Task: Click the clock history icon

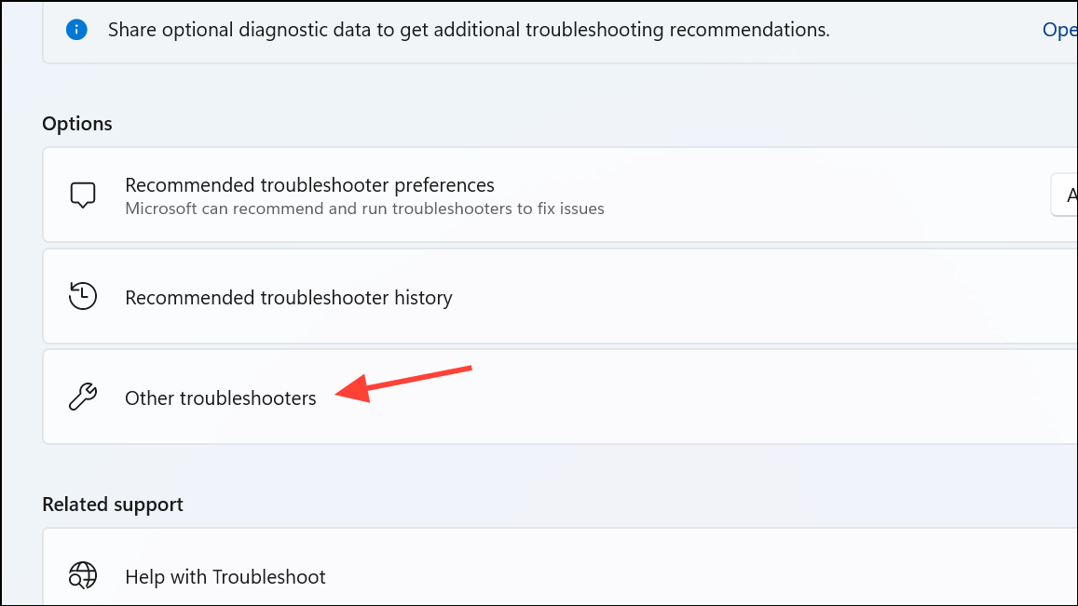Action: [x=83, y=296]
